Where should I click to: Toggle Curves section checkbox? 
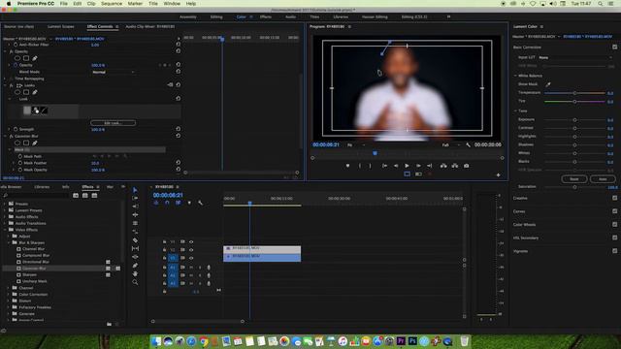tap(614, 211)
